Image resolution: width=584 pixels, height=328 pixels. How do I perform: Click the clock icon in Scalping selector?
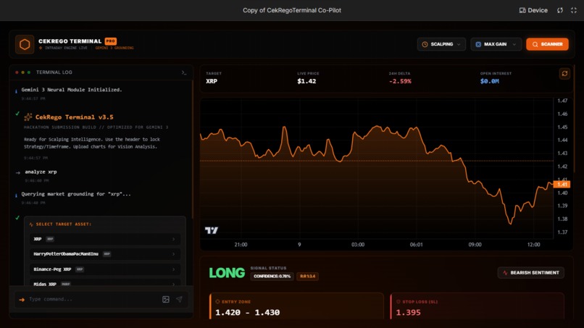425,44
